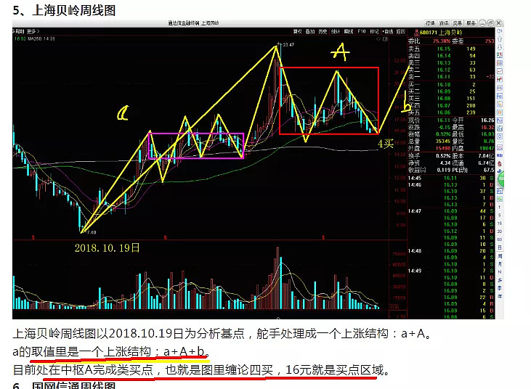The height and width of the screenshot is (389, 531).
Task: Click the 返回 return button
Action: tap(401, 31)
